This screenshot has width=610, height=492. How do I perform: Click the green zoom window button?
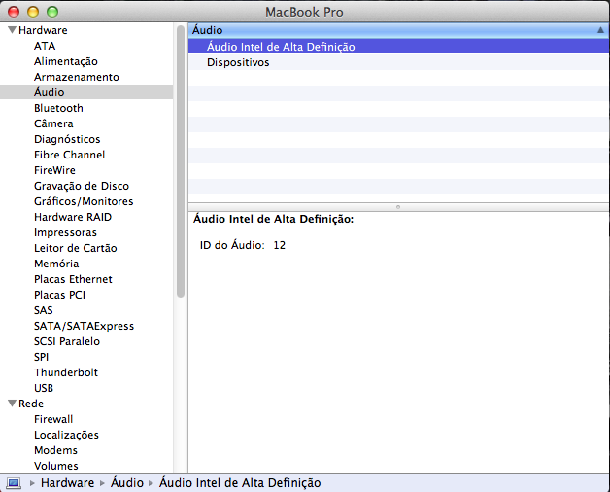(52, 11)
